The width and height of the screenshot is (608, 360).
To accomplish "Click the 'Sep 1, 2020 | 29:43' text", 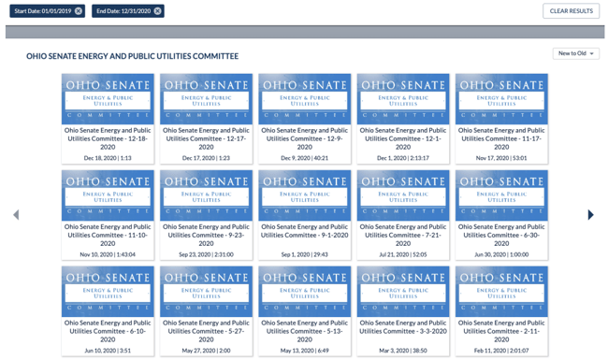I will 305,254.
